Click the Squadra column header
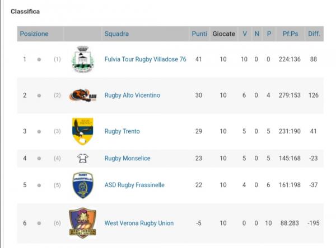Image resolution: width=336 pixels, height=248 pixels. (x=116, y=34)
